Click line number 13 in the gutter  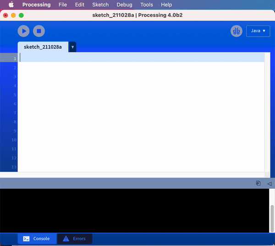(14, 167)
